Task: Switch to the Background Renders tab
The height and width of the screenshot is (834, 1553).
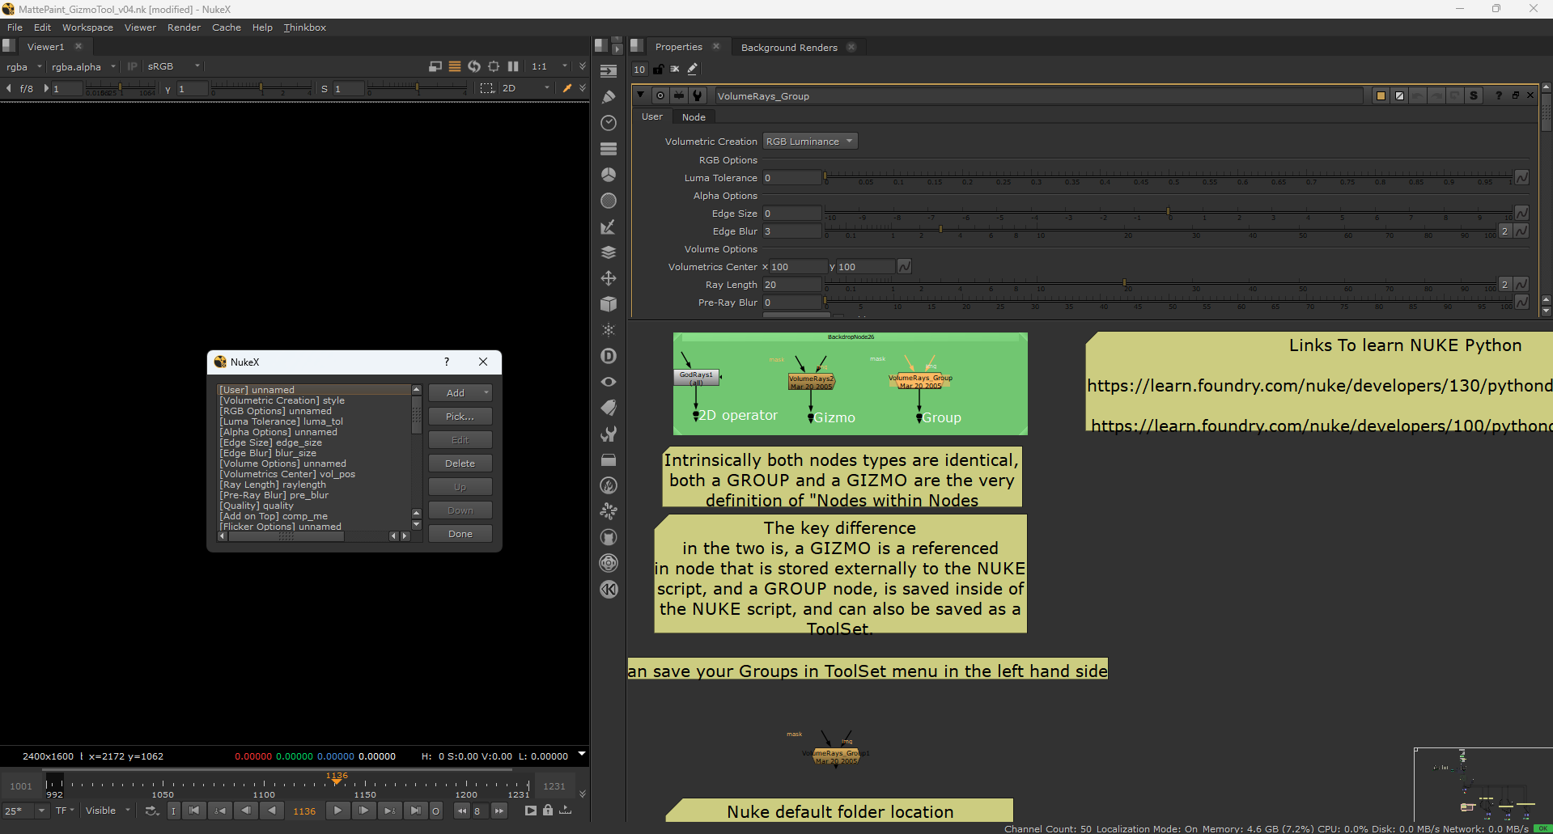Action: click(x=788, y=48)
